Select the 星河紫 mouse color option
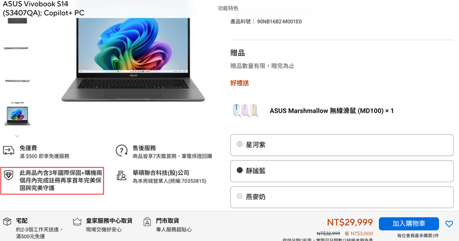The image size is (459, 241). 342,145
